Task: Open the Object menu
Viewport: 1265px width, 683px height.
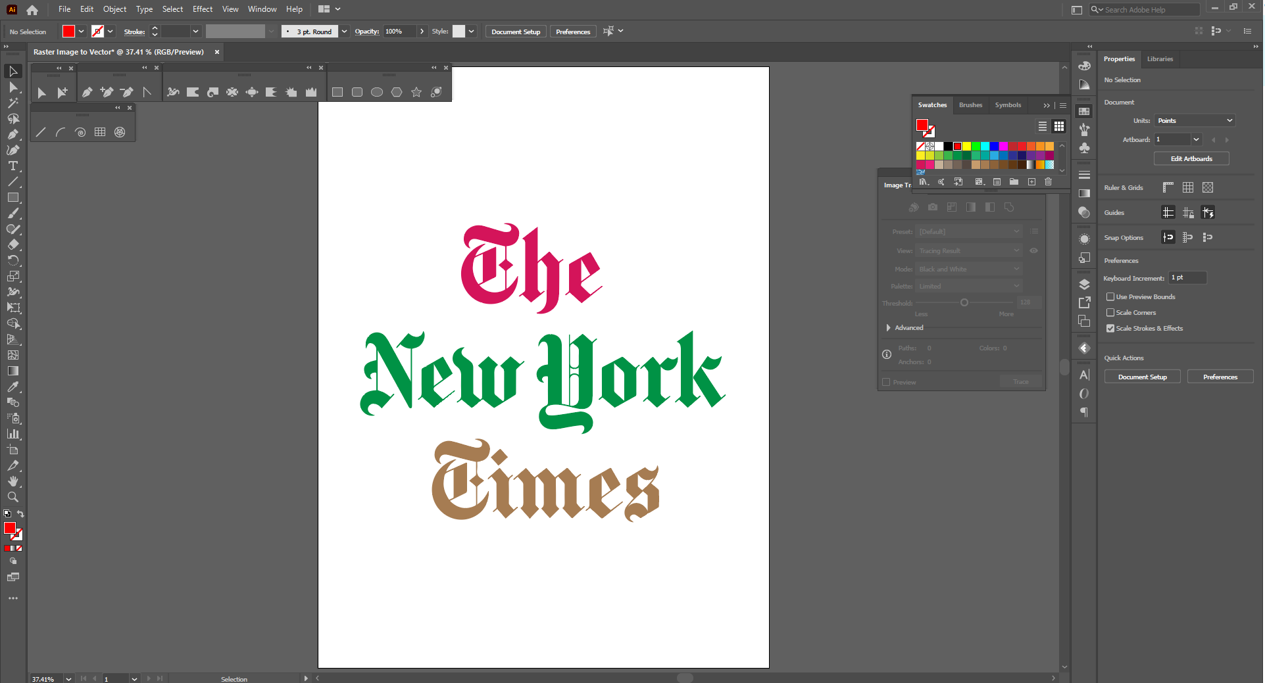Action: point(114,9)
